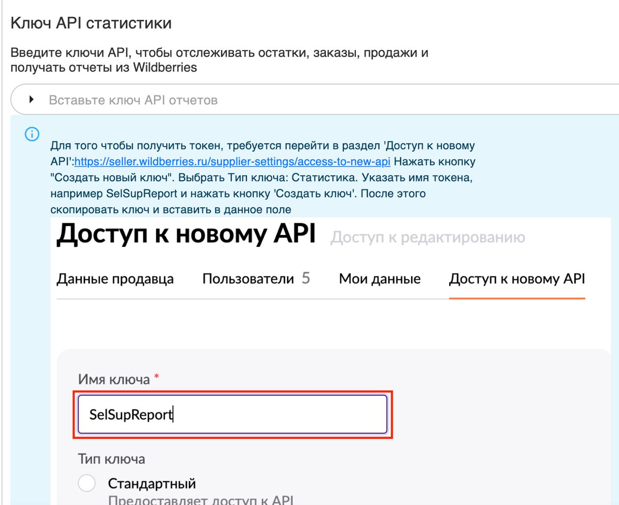The width and height of the screenshot is (619, 505).
Task: Click the blue info icon in the hint box
Action: coord(32,134)
